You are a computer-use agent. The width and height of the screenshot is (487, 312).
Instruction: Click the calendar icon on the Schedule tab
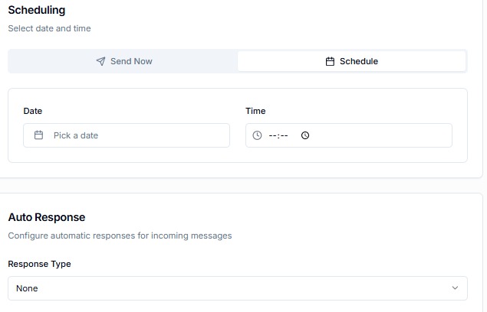tap(330, 61)
